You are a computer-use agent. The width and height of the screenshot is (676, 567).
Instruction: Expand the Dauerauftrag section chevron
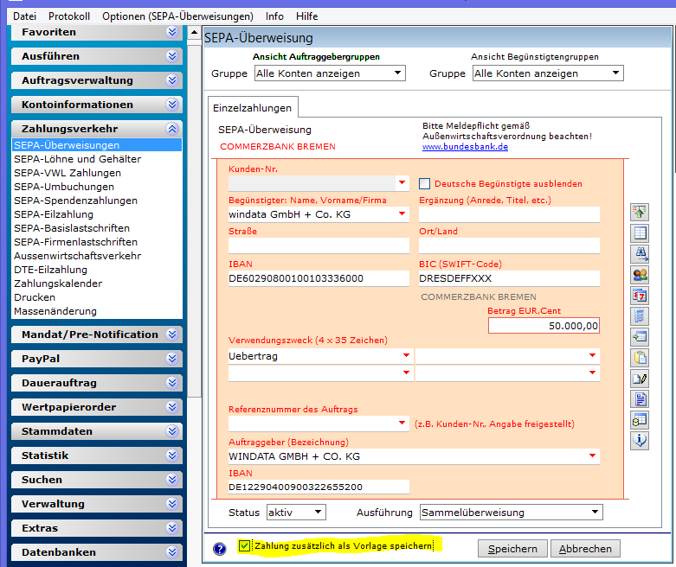pyautogui.click(x=172, y=382)
